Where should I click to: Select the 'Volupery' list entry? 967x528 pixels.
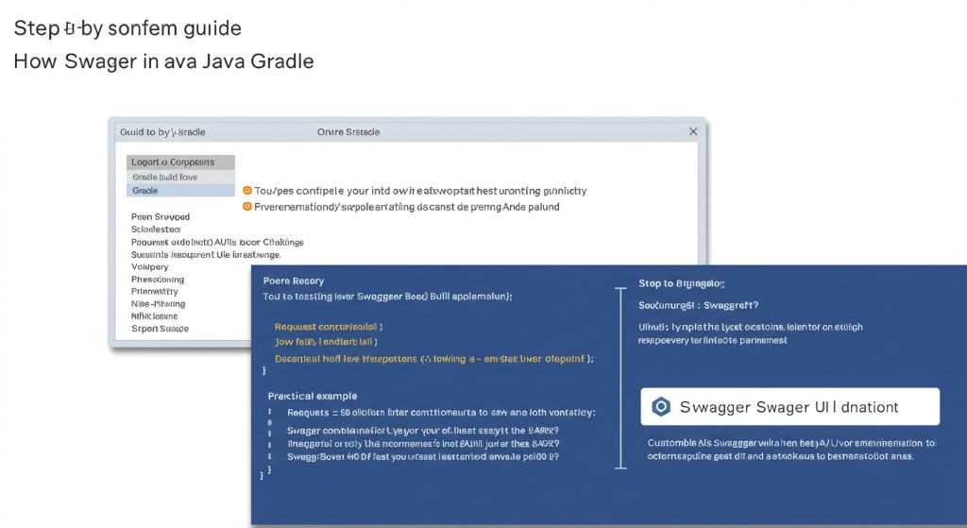pos(150,267)
